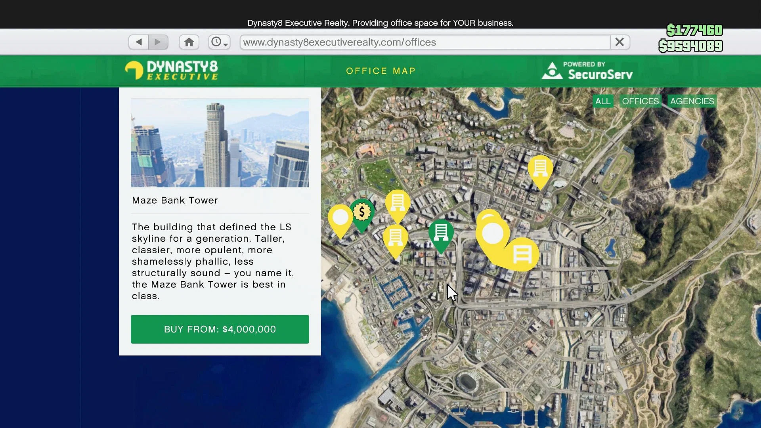Navigate back in the in-game browser
761x428 pixels.
coord(138,42)
